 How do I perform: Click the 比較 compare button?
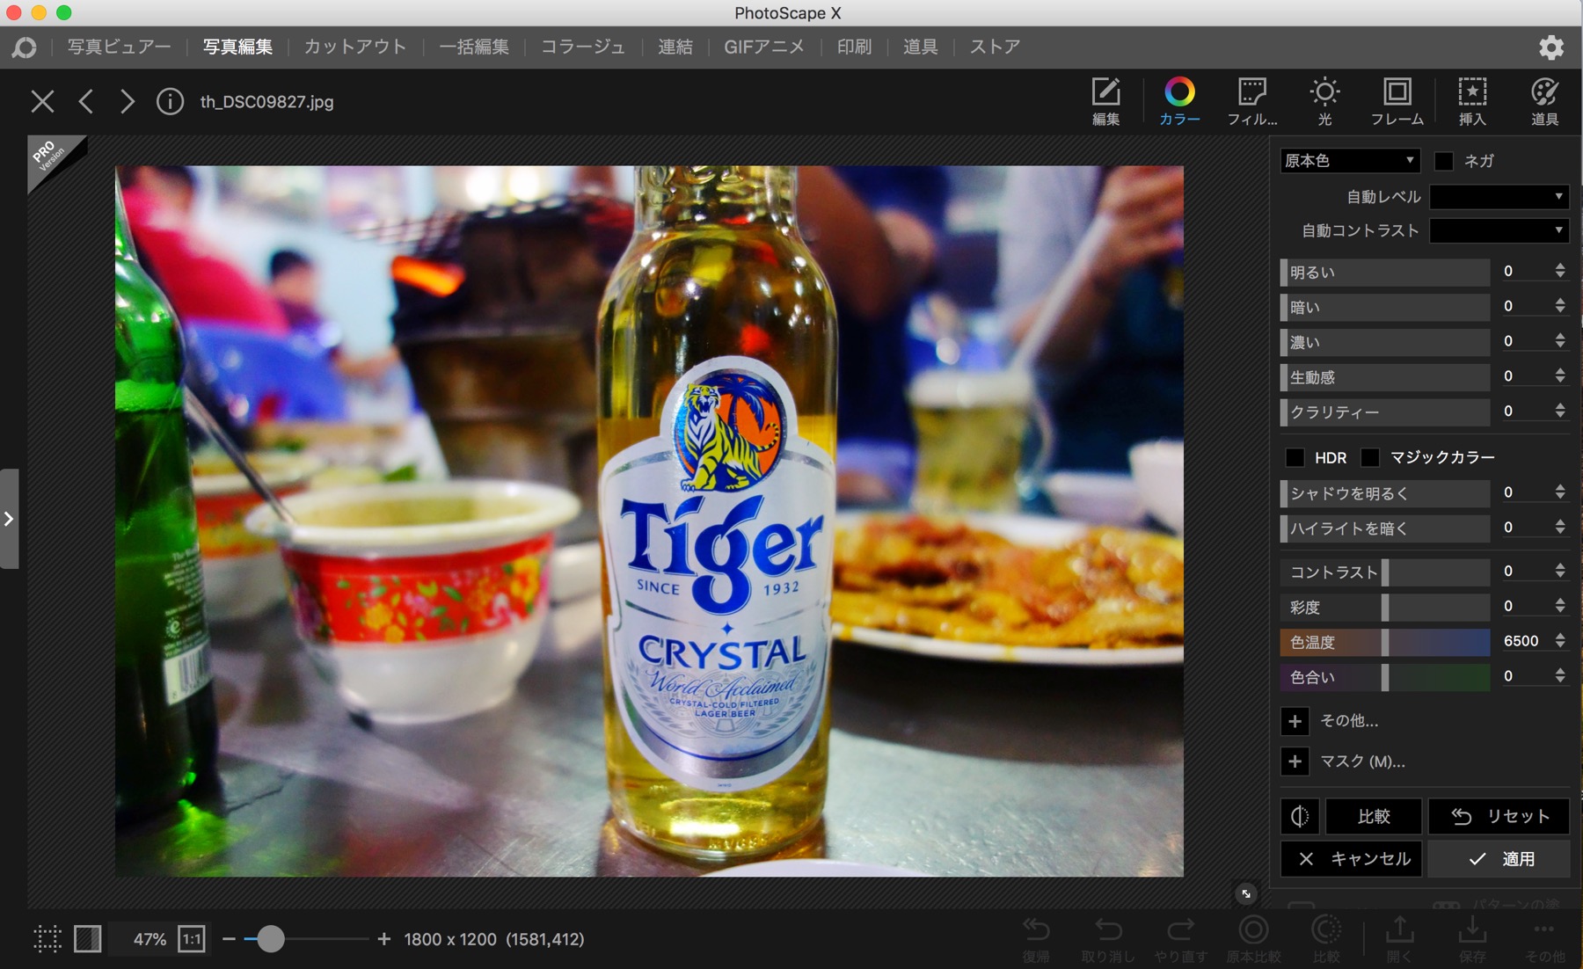pos(1373,816)
